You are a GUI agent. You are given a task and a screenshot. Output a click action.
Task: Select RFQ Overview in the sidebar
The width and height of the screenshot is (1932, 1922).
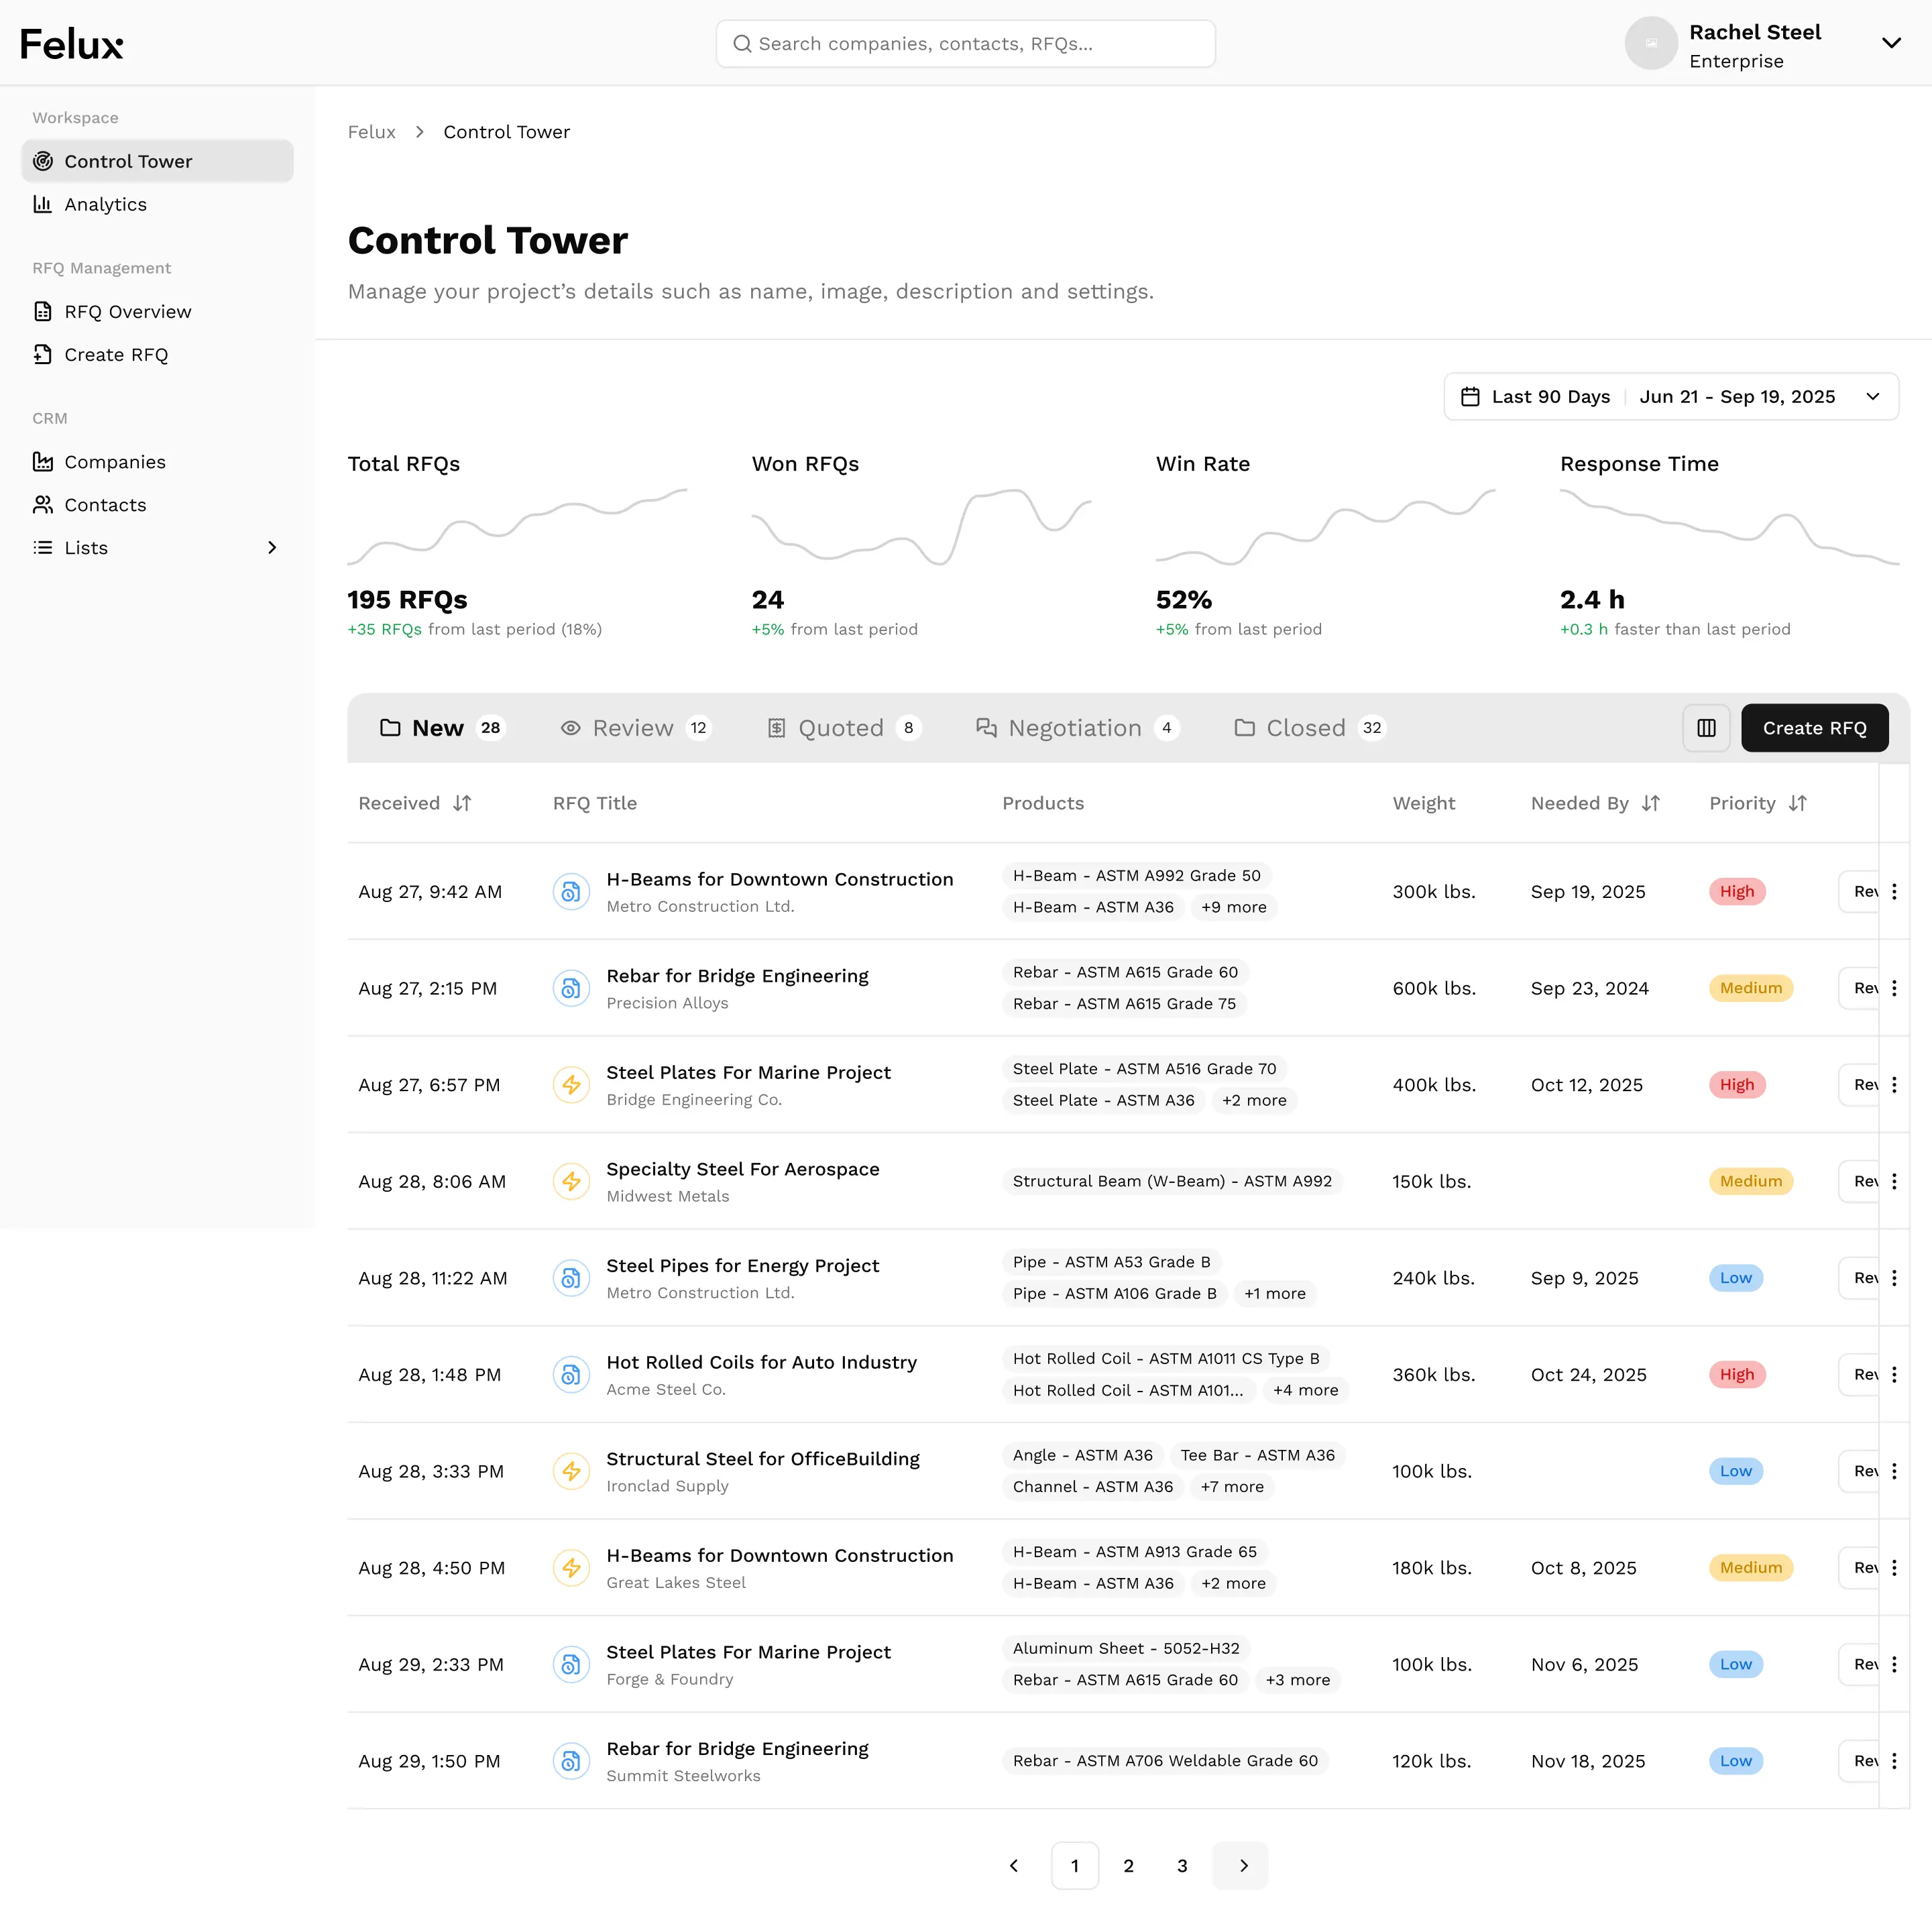(127, 311)
